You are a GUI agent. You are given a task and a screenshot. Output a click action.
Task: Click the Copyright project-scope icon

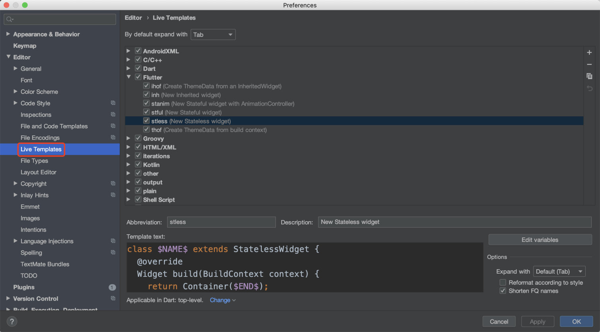point(113,183)
